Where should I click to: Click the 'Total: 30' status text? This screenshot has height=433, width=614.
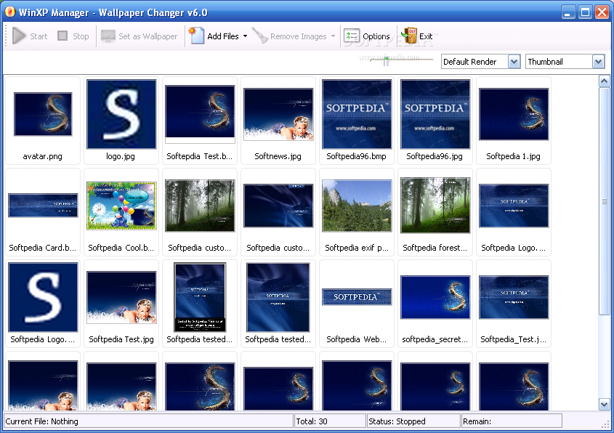[x=312, y=421]
